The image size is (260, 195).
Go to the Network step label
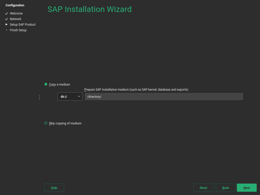point(15,19)
